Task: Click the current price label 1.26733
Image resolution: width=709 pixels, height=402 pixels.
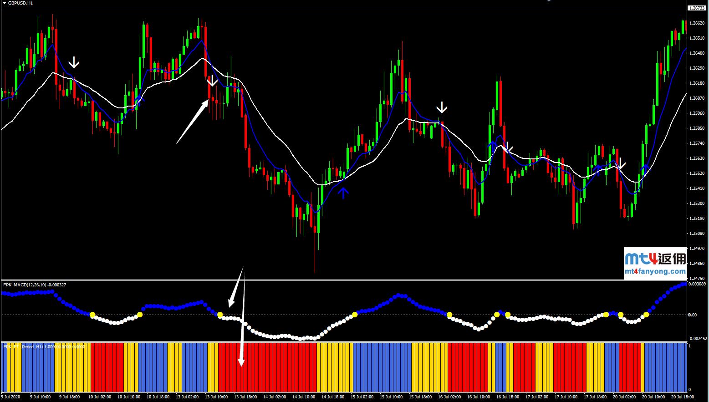Action: click(697, 8)
